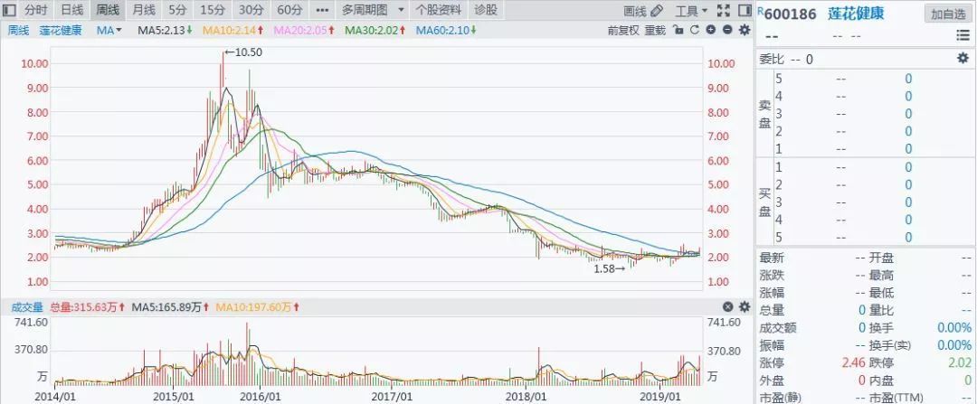Expand the 多周期图 dropdown arrow

pyautogui.click(x=401, y=11)
